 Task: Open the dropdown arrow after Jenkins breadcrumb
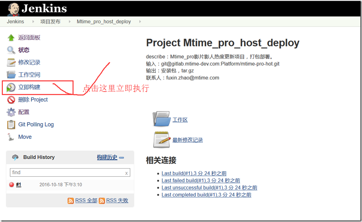pyautogui.click(x=33, y=21)
